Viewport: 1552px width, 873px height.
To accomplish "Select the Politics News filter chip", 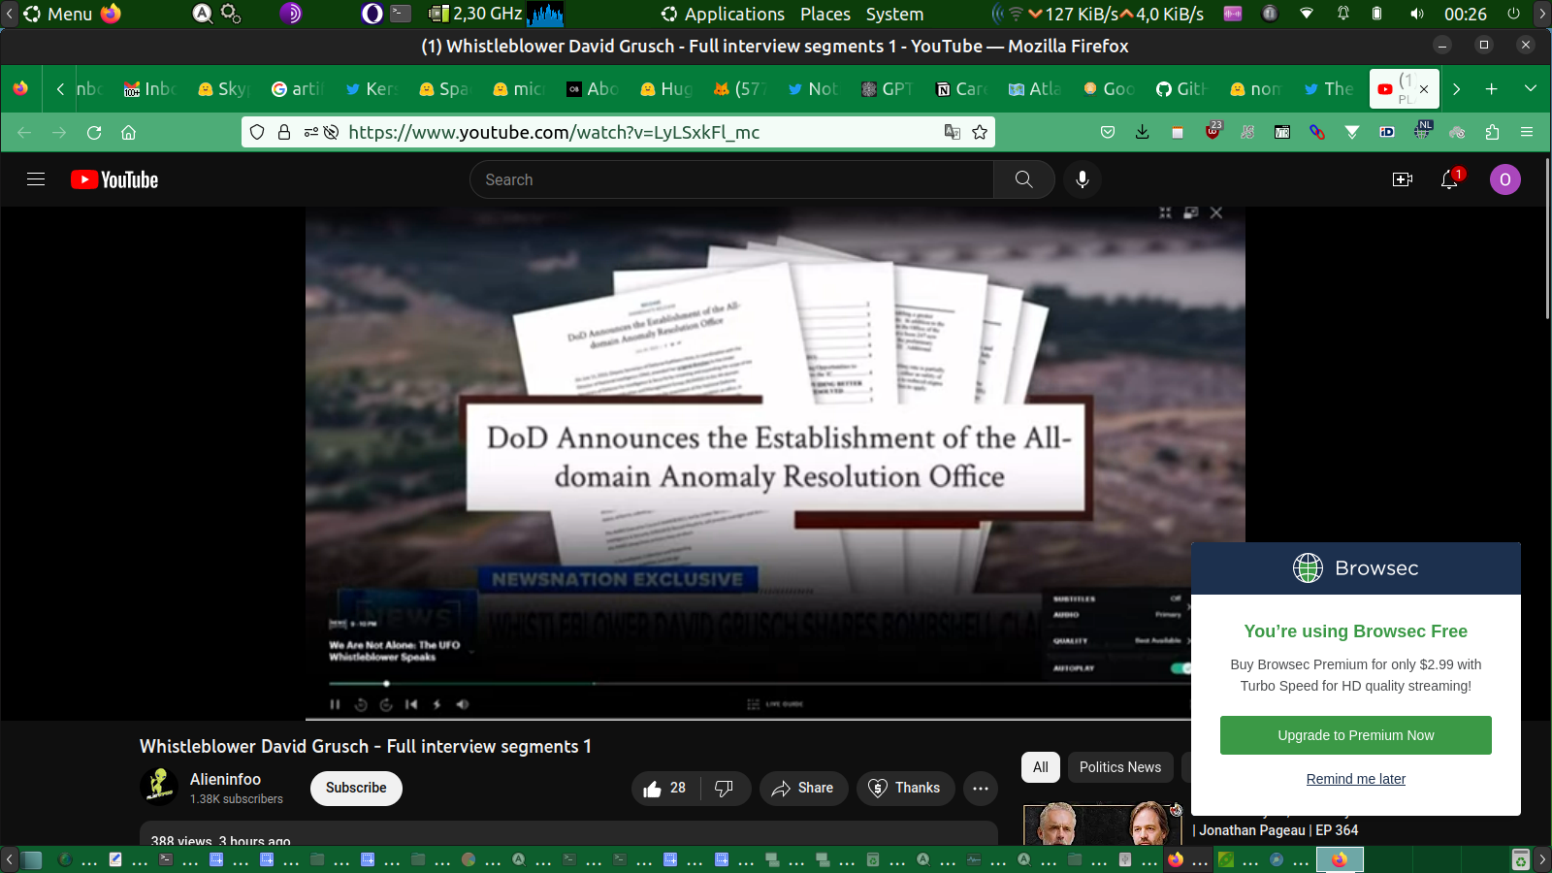I will coord(1120,767).
